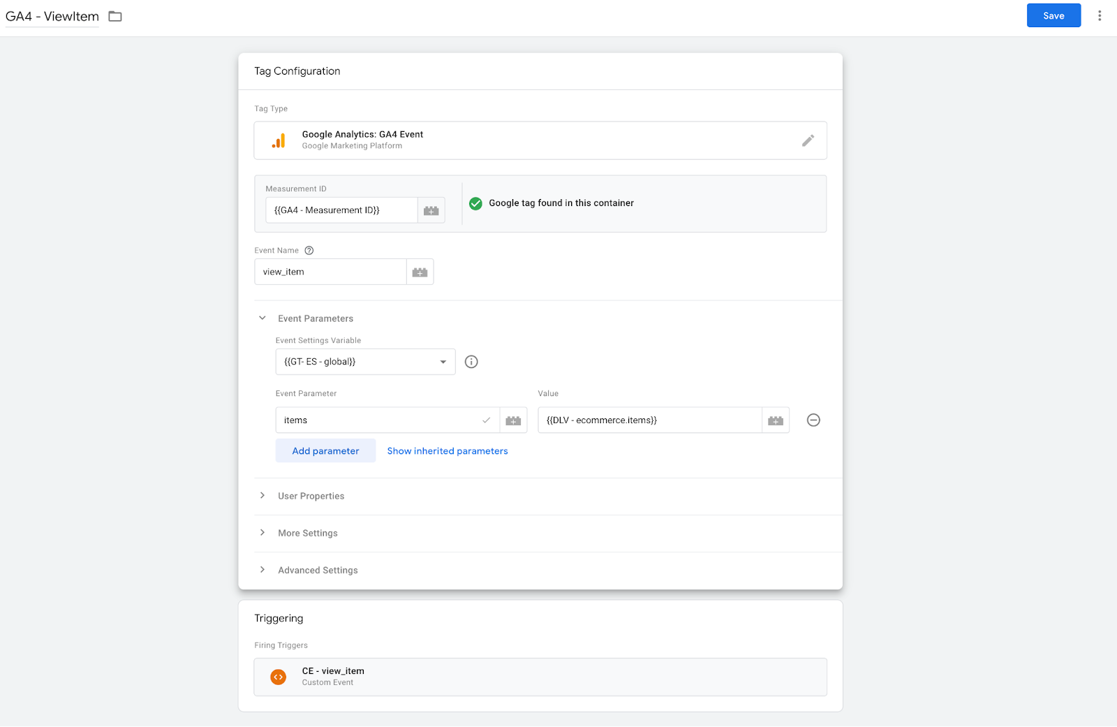Image resolution: width=1117 pixels, height=727 pixels.
Task: Remove the items event parameter
Action: (x=813, y=420)
